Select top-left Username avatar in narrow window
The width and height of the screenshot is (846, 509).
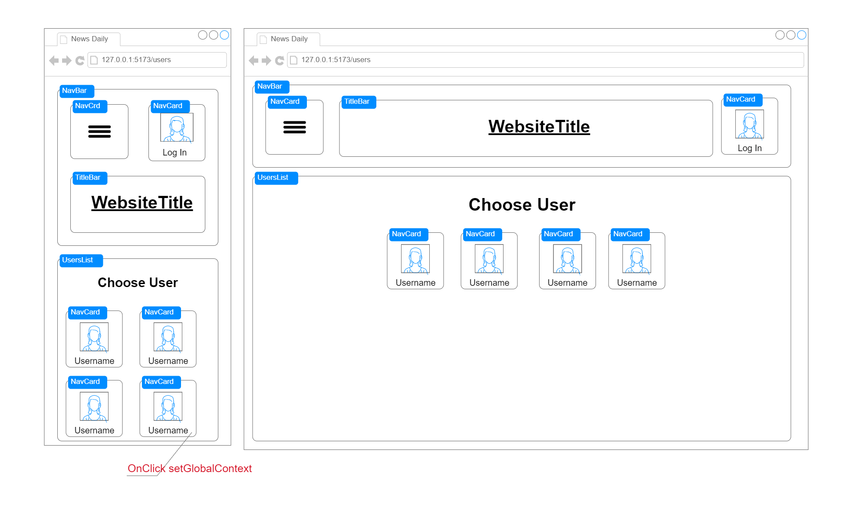click(94, 337)
